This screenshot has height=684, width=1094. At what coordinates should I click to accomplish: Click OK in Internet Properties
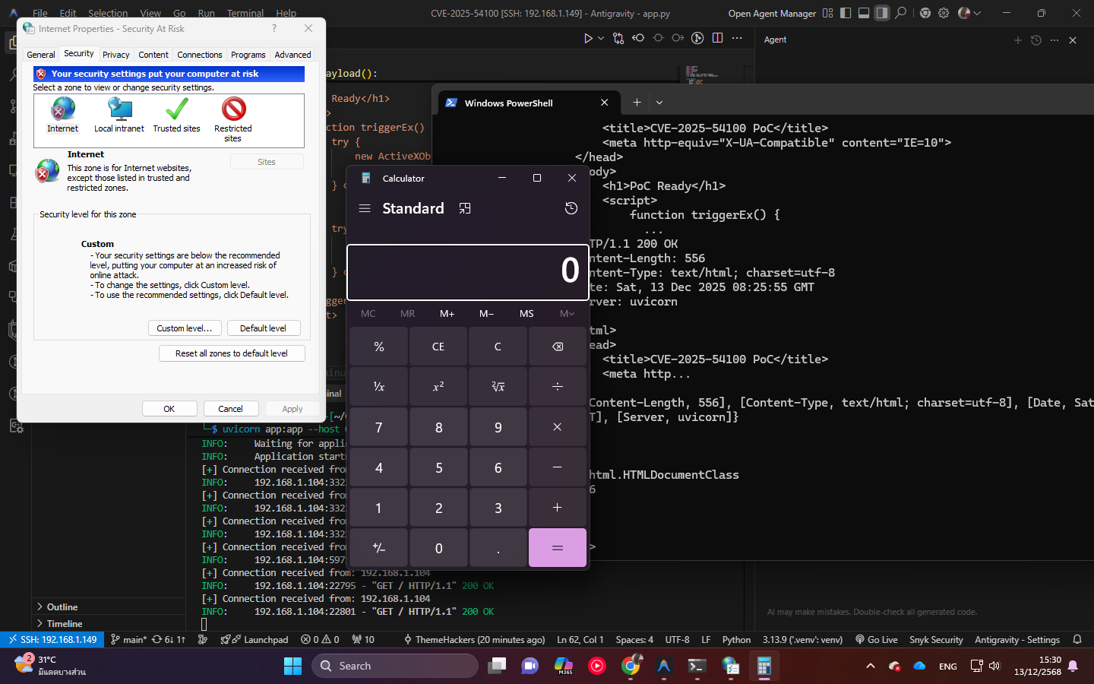point(169,409)
